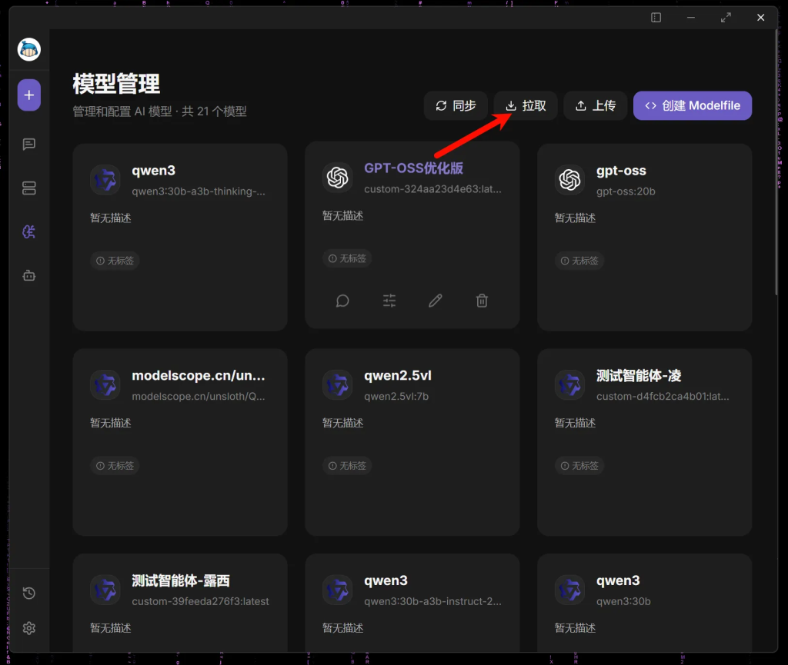Click qwen3:30b-a3b-instruct model id text

pyautogui.click(x=432, y=601)
